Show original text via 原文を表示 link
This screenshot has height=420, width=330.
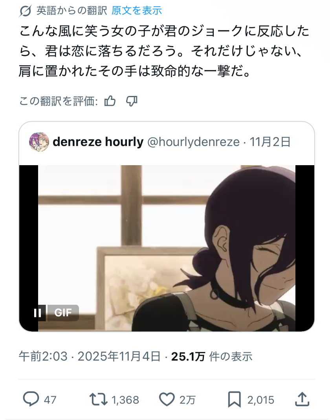[136, 11]
